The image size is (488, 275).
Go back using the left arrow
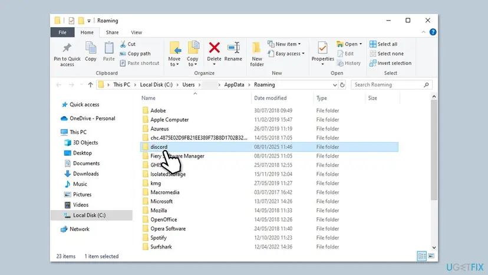(59, 85)
